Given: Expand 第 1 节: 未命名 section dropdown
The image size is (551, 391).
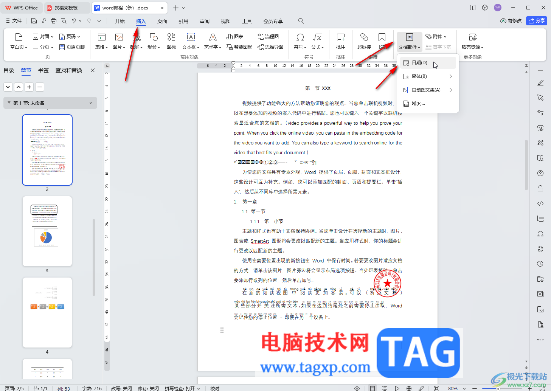Looking at the screenshot, I should 91,103.
